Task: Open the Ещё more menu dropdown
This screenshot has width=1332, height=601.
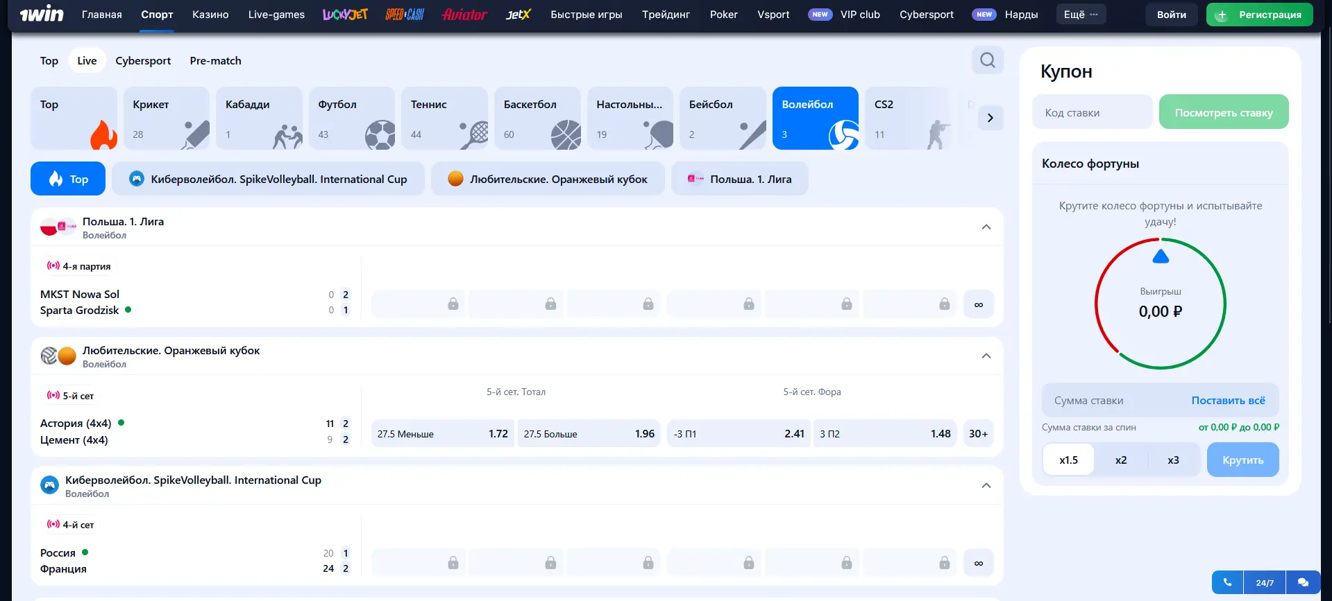Action: 1081,15
